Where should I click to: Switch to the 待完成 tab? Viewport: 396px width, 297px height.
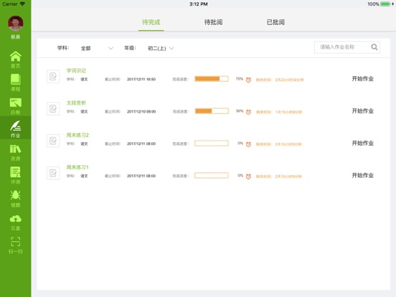pos(151,22)
